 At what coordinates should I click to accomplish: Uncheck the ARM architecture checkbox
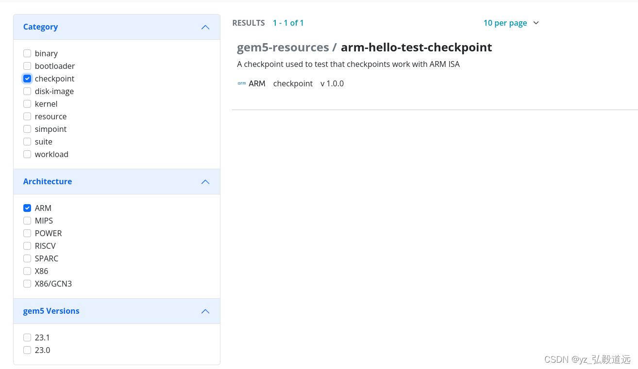pos(27,208)
